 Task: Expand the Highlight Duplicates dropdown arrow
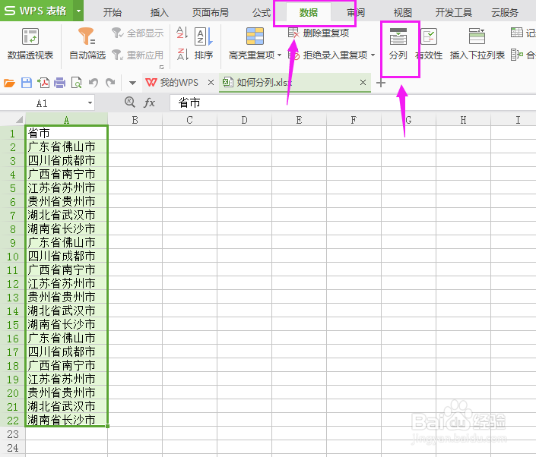[279, 55]
